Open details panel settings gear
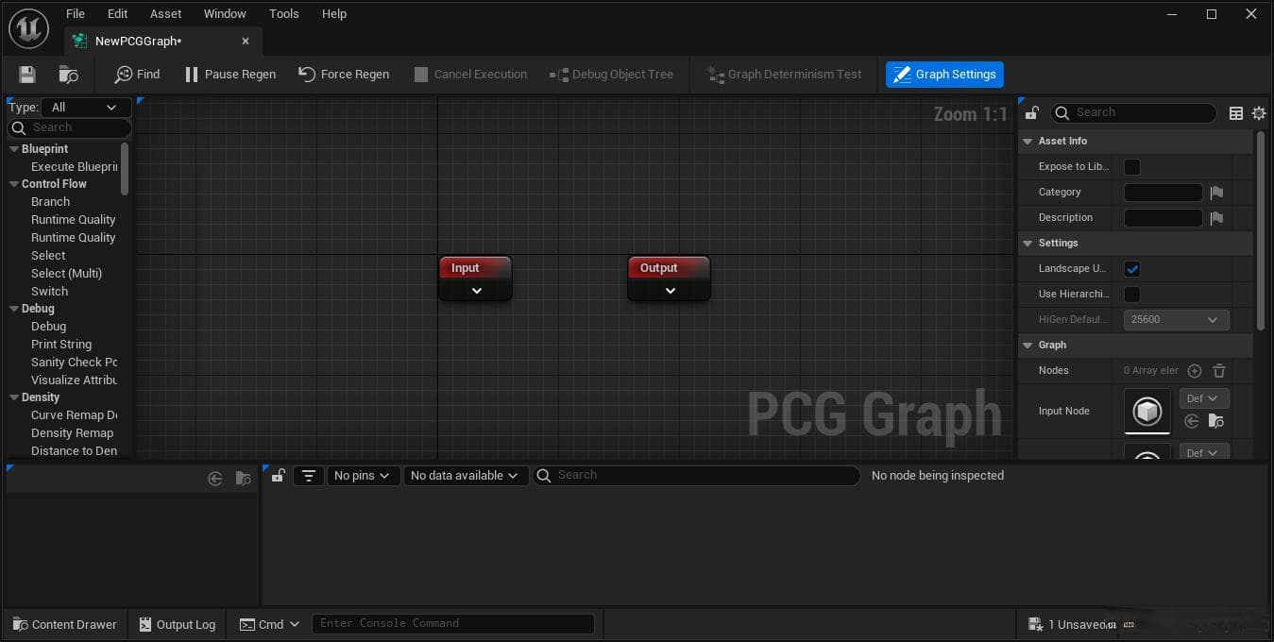This screenshot has width=1274, height=642. pos(1258,113)
